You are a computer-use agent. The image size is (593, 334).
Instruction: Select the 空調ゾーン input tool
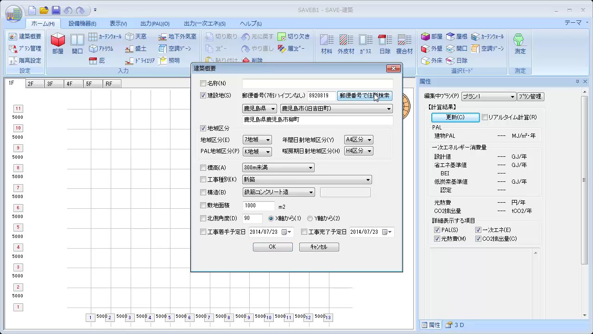pyautogui.click(x=175, y=48)
